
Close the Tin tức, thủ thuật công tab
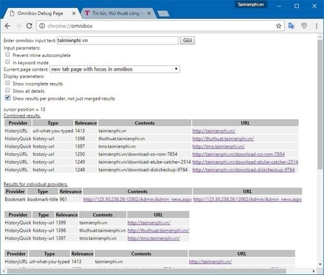149,14
